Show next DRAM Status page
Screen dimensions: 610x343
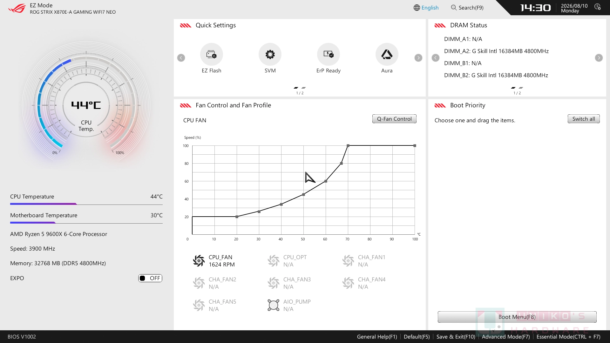tap(599, 58)
